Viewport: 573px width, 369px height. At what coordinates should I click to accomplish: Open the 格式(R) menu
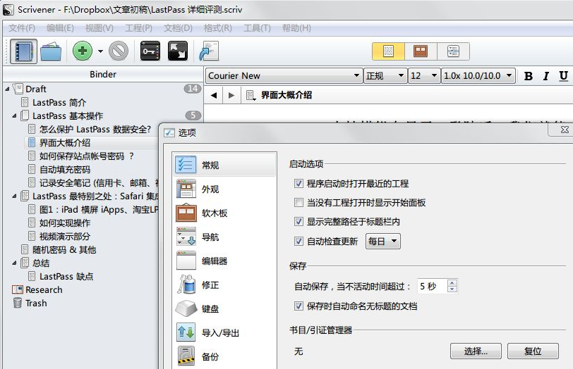pos(218,28)
